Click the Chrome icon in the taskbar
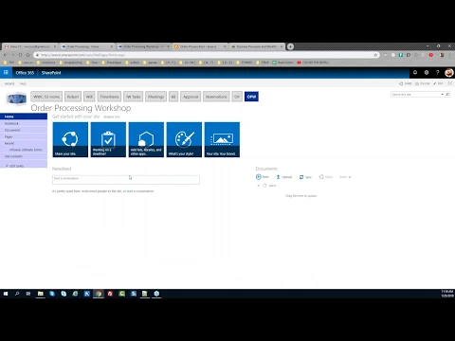 [99, 294]
